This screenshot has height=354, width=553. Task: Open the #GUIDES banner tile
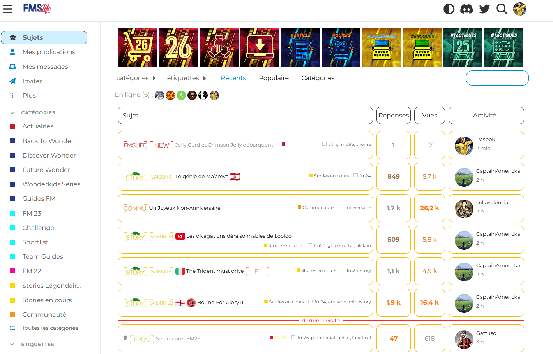341,47
